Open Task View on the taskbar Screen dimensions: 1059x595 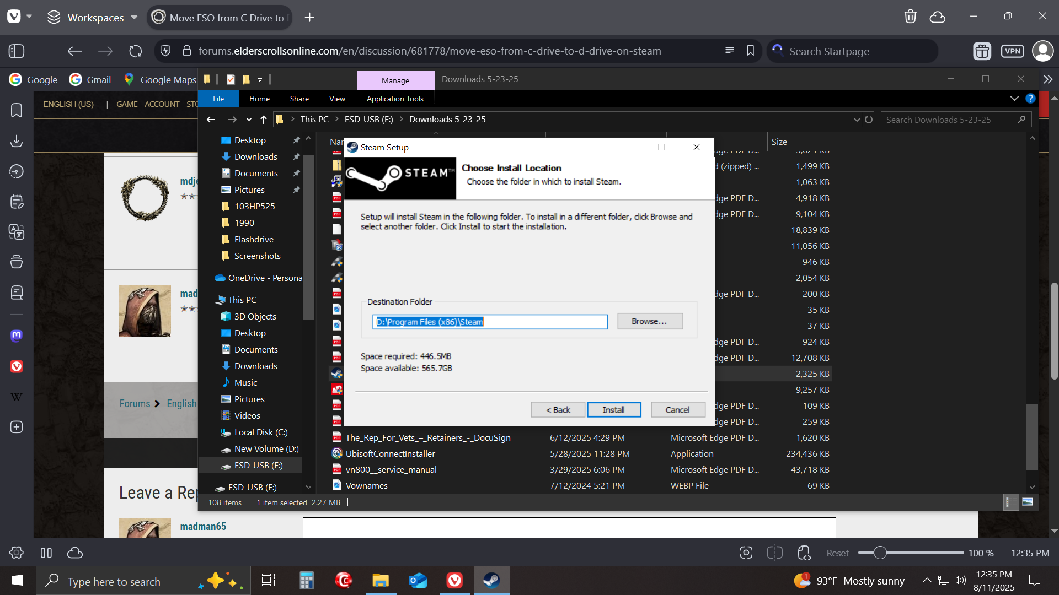tap(269, 580)
